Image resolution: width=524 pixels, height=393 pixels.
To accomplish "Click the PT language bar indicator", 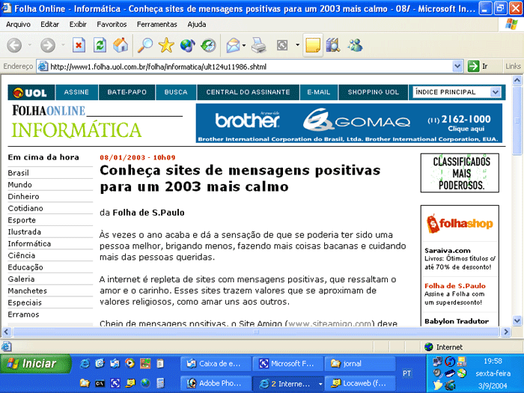I will point(406,374).
